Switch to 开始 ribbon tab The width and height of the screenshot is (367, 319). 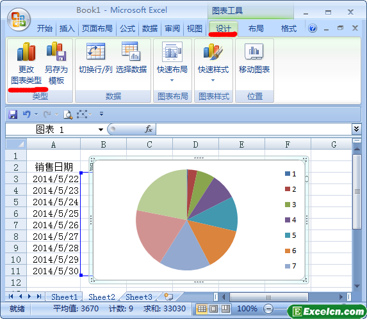(x=44, y=29)
